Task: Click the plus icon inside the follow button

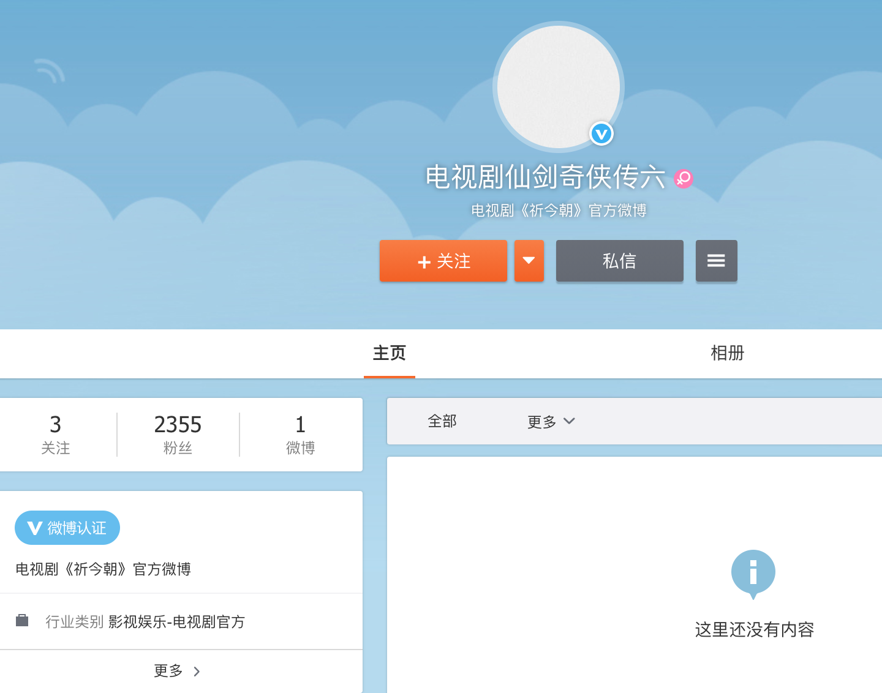Action: tap(423, 261)
